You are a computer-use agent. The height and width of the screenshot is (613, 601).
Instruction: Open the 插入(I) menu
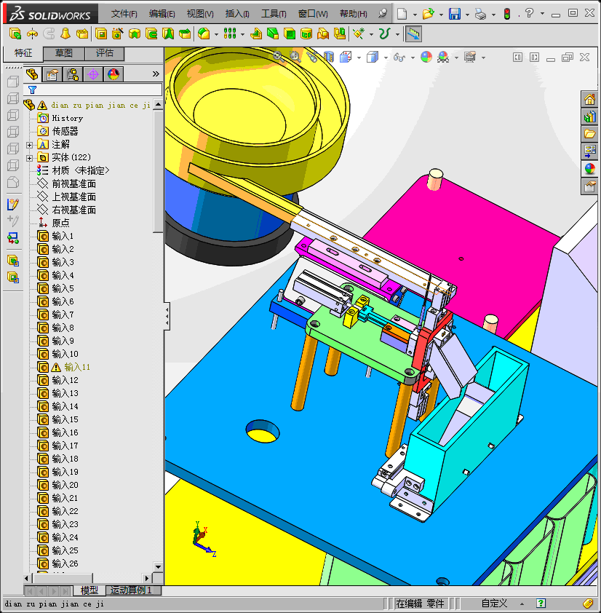(237, 14)
